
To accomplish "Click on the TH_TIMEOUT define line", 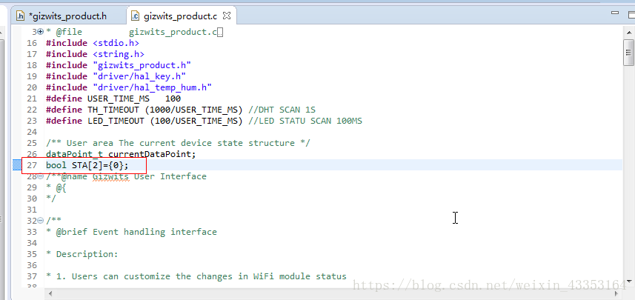I will coord(181,110).
